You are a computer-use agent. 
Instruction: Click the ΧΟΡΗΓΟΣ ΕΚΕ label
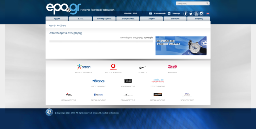click(x=187, y=100)
